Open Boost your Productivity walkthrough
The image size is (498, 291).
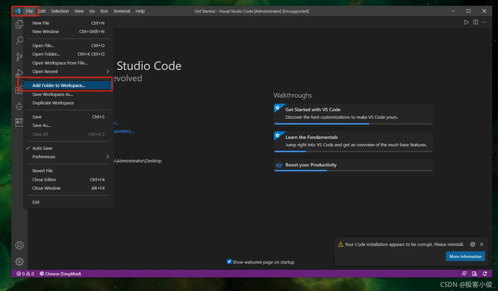pyautogui.click(x=353, y=165)
